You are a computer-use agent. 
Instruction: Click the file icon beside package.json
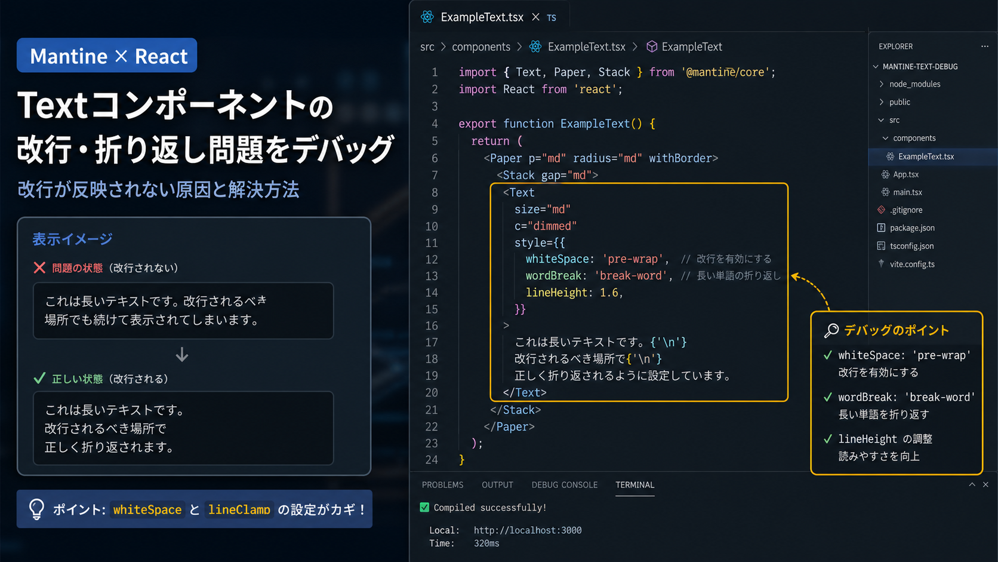[881, 228]
